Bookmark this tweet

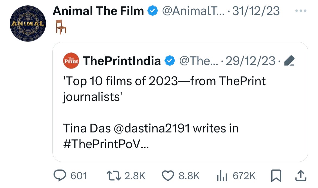[276, 176]
